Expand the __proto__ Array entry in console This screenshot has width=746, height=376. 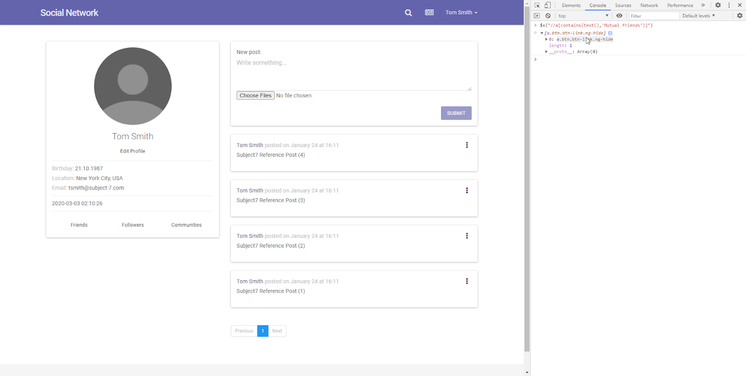pos(546,52)
